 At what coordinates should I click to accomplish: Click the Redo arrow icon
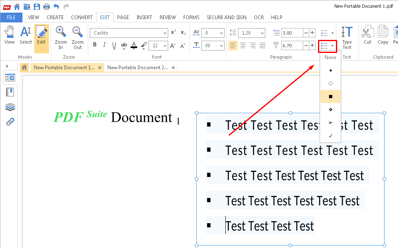(66, 7)
